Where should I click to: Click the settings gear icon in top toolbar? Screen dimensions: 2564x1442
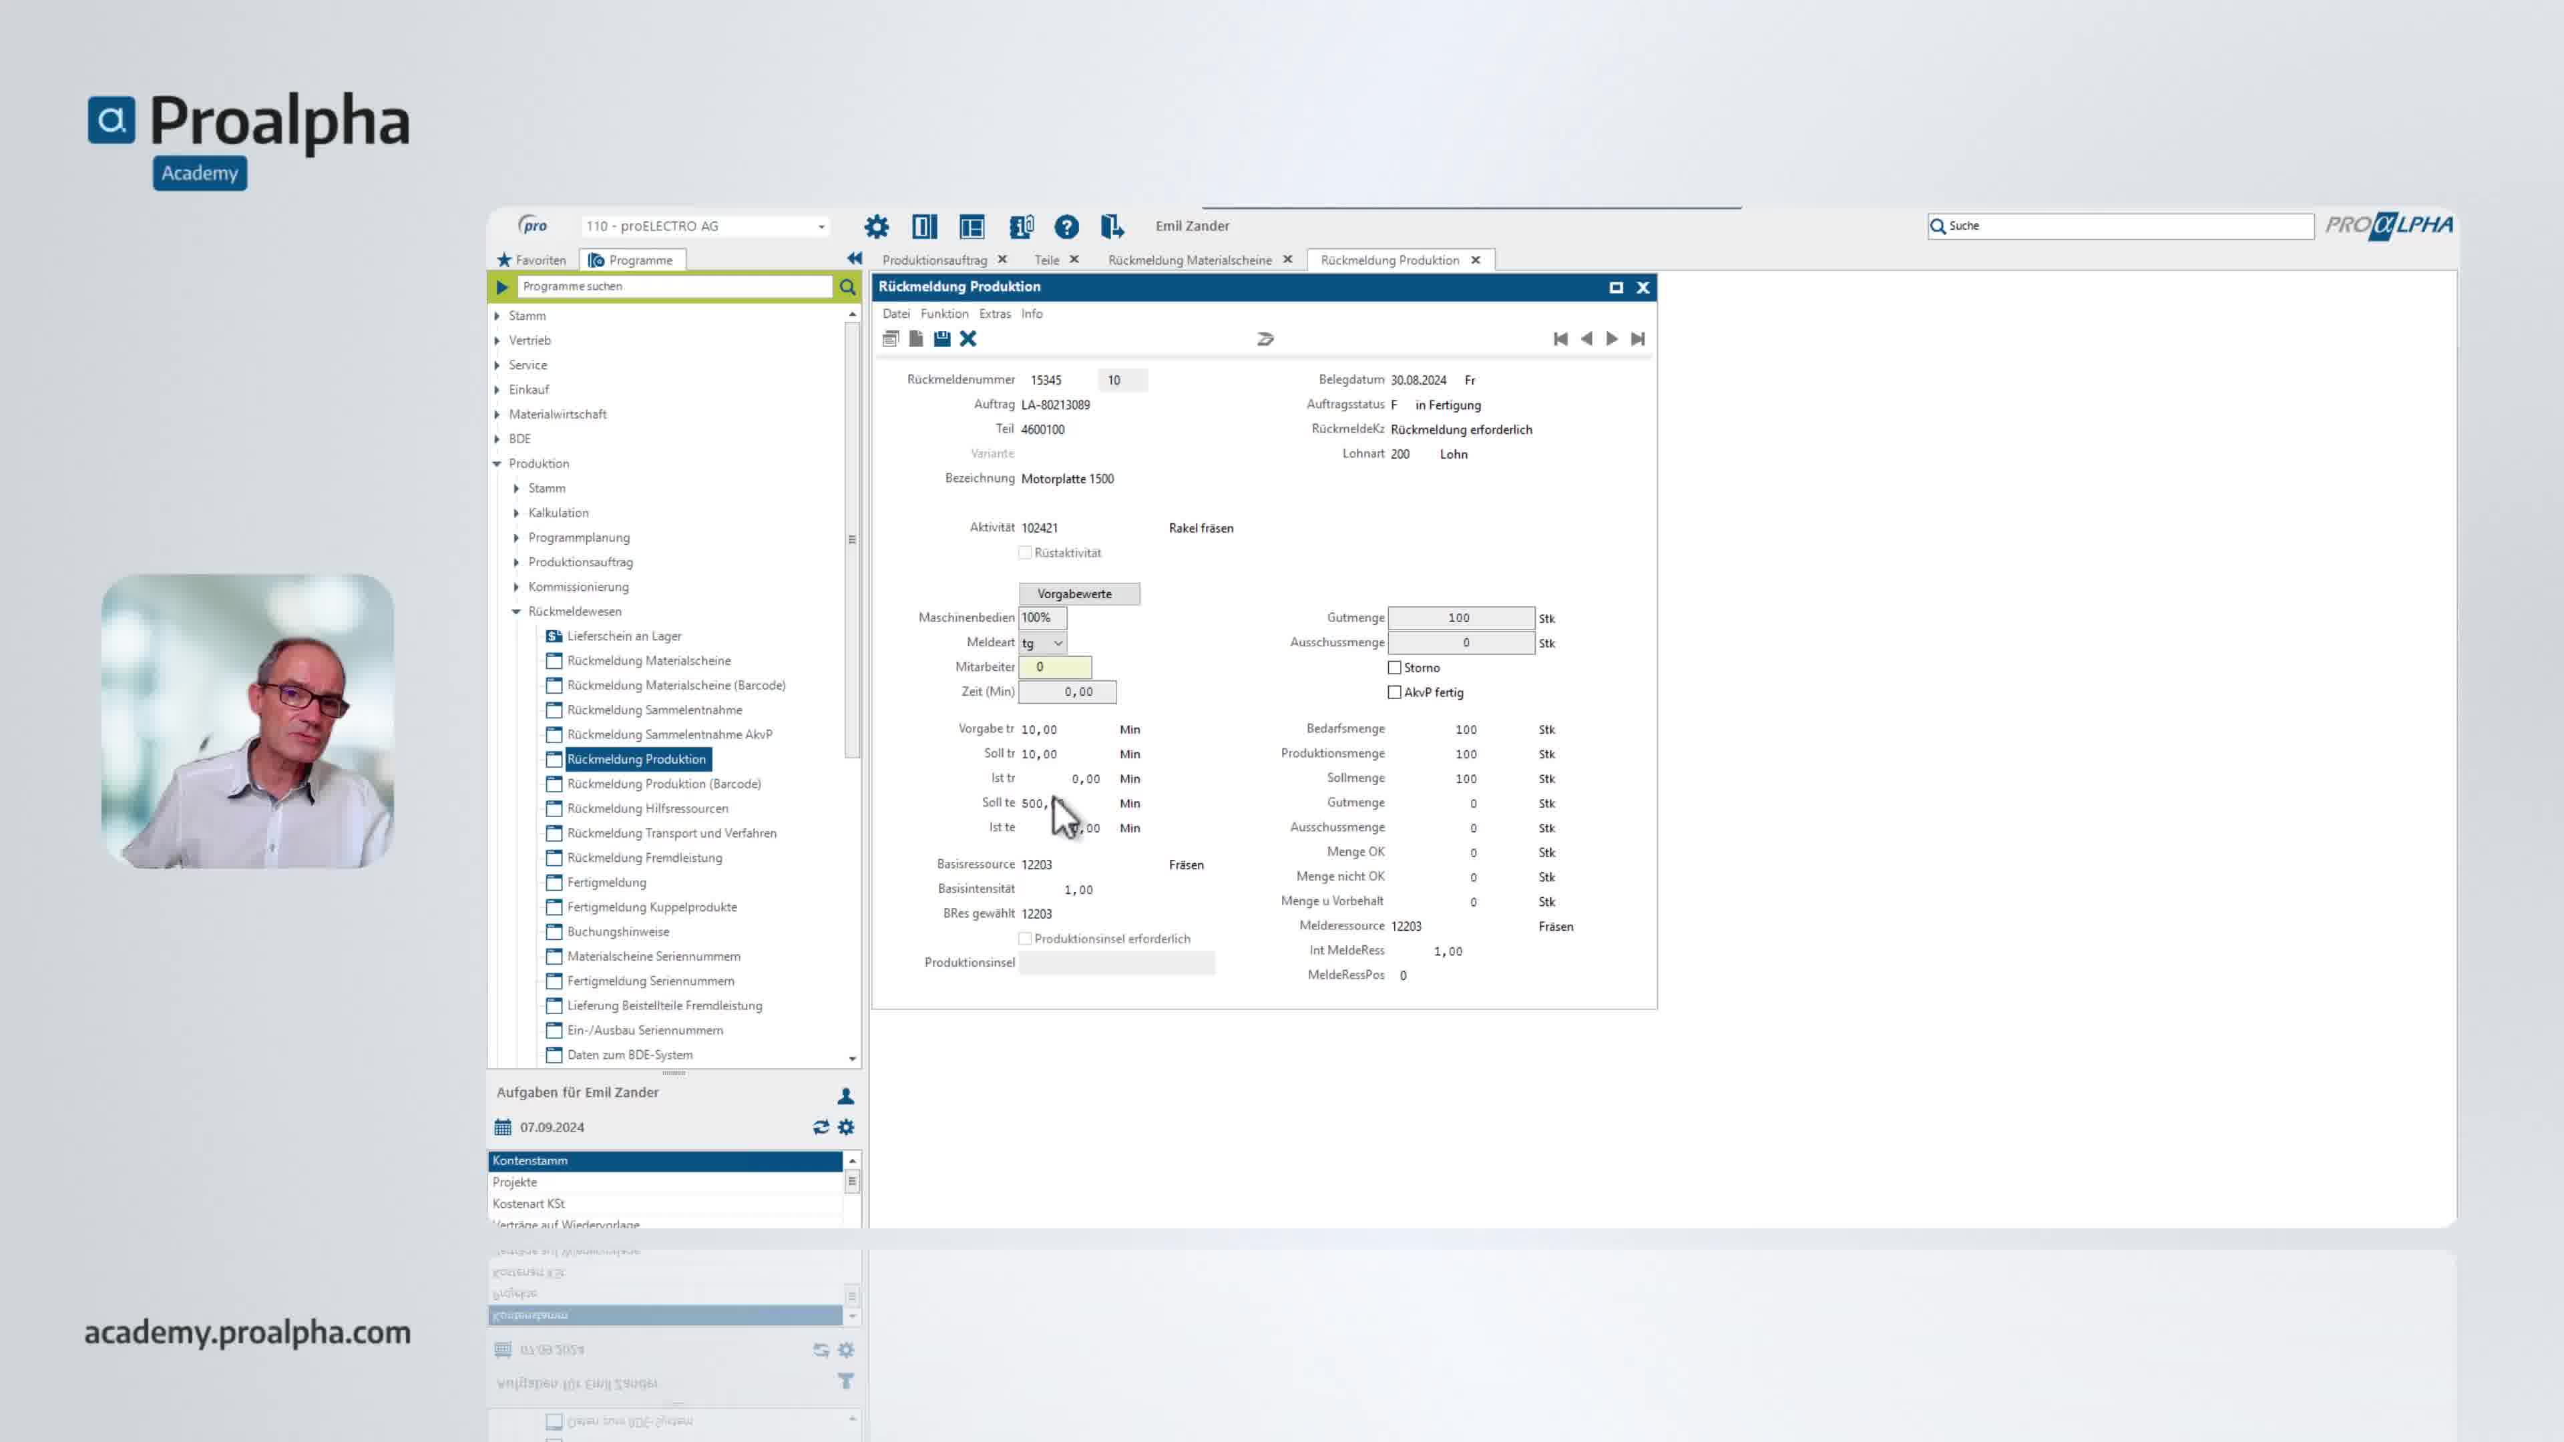pyautogui.click(x=876, y=227)
